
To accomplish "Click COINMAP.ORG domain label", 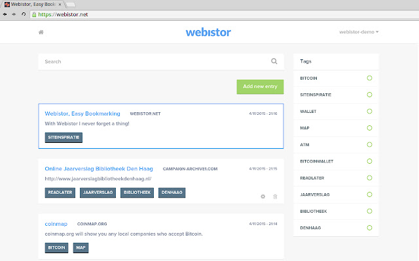I will (x=92, y=224).
